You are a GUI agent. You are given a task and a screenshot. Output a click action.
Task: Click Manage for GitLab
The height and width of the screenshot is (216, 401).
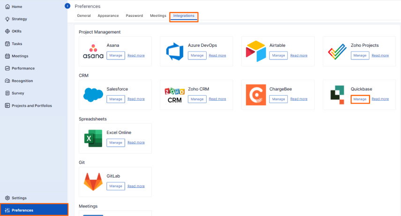pyautogui.click(x=116, y=186)
